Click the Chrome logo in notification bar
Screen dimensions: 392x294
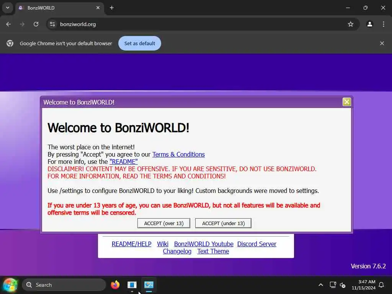[10, 44]
